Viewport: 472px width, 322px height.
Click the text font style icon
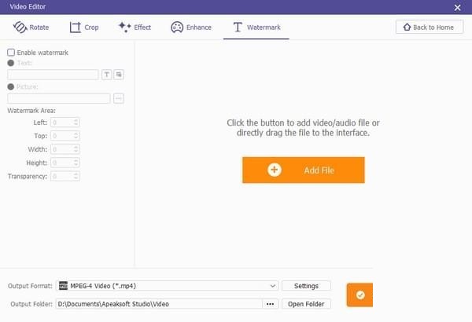pos(106,75)
